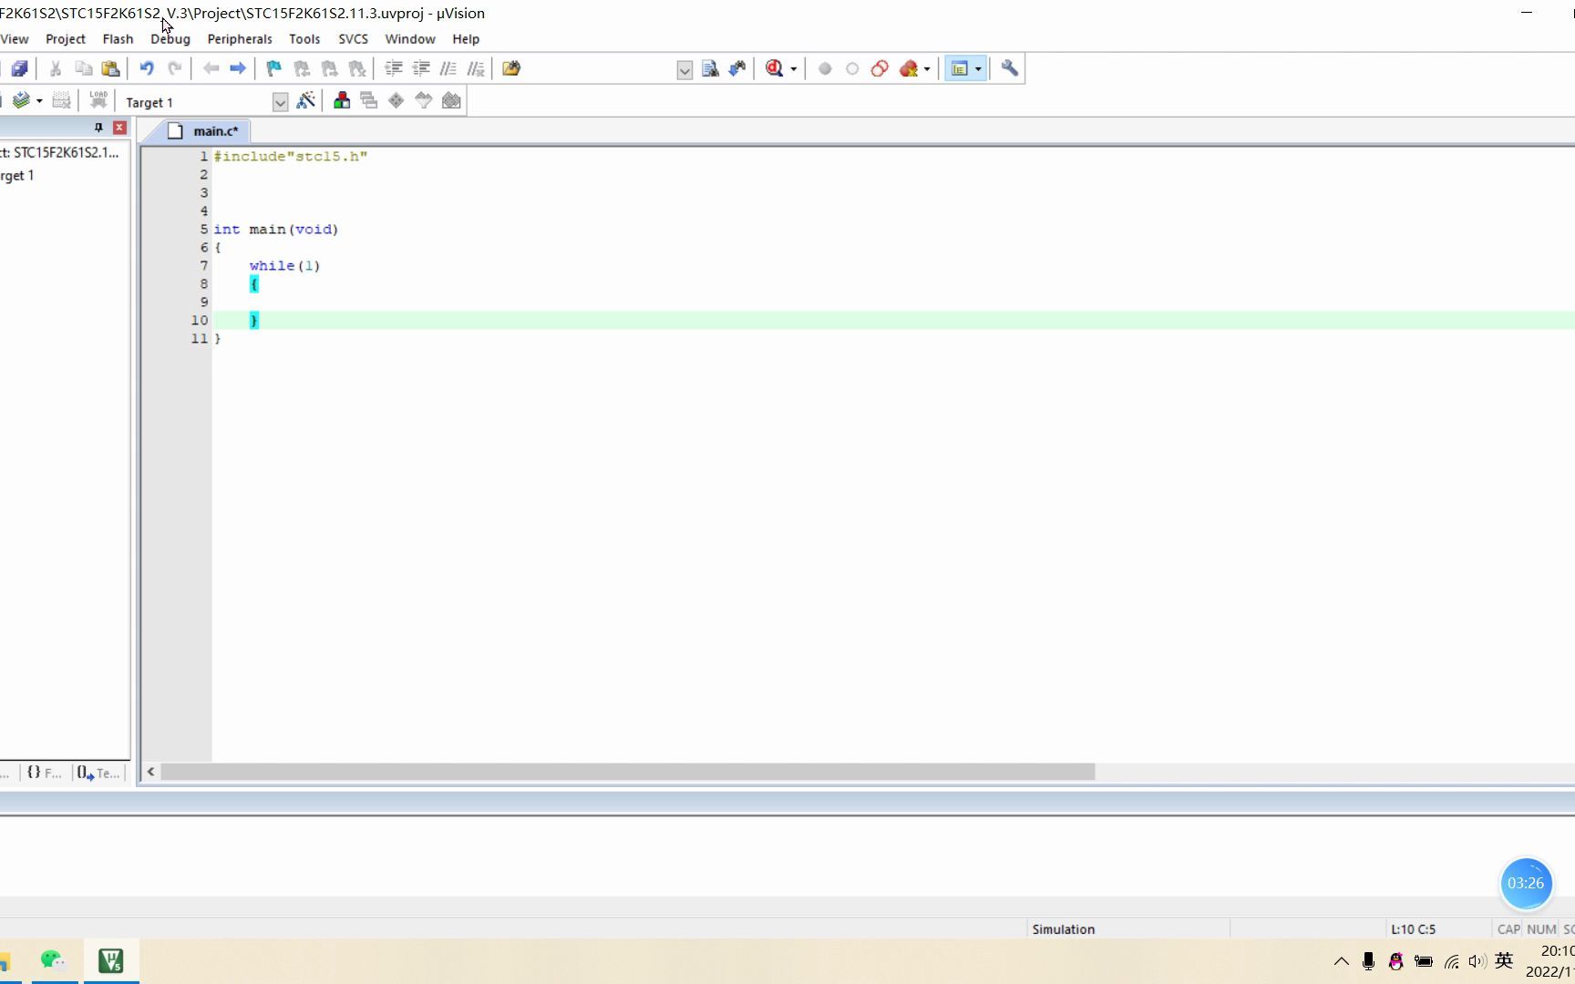Open Options for Target magic wand
The image size is (1575, 984).
306,100
